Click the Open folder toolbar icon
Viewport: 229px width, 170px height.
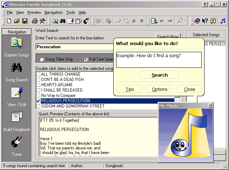(x=17, y=21)
